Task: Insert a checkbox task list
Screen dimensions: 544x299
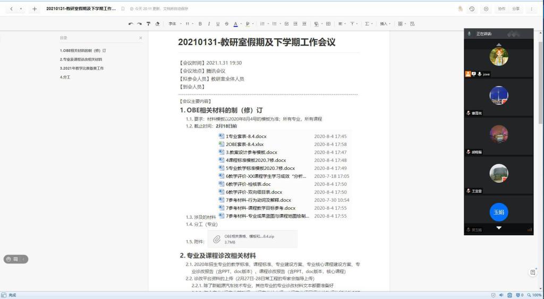Action: pyautogui.click(x=287, y=24)
